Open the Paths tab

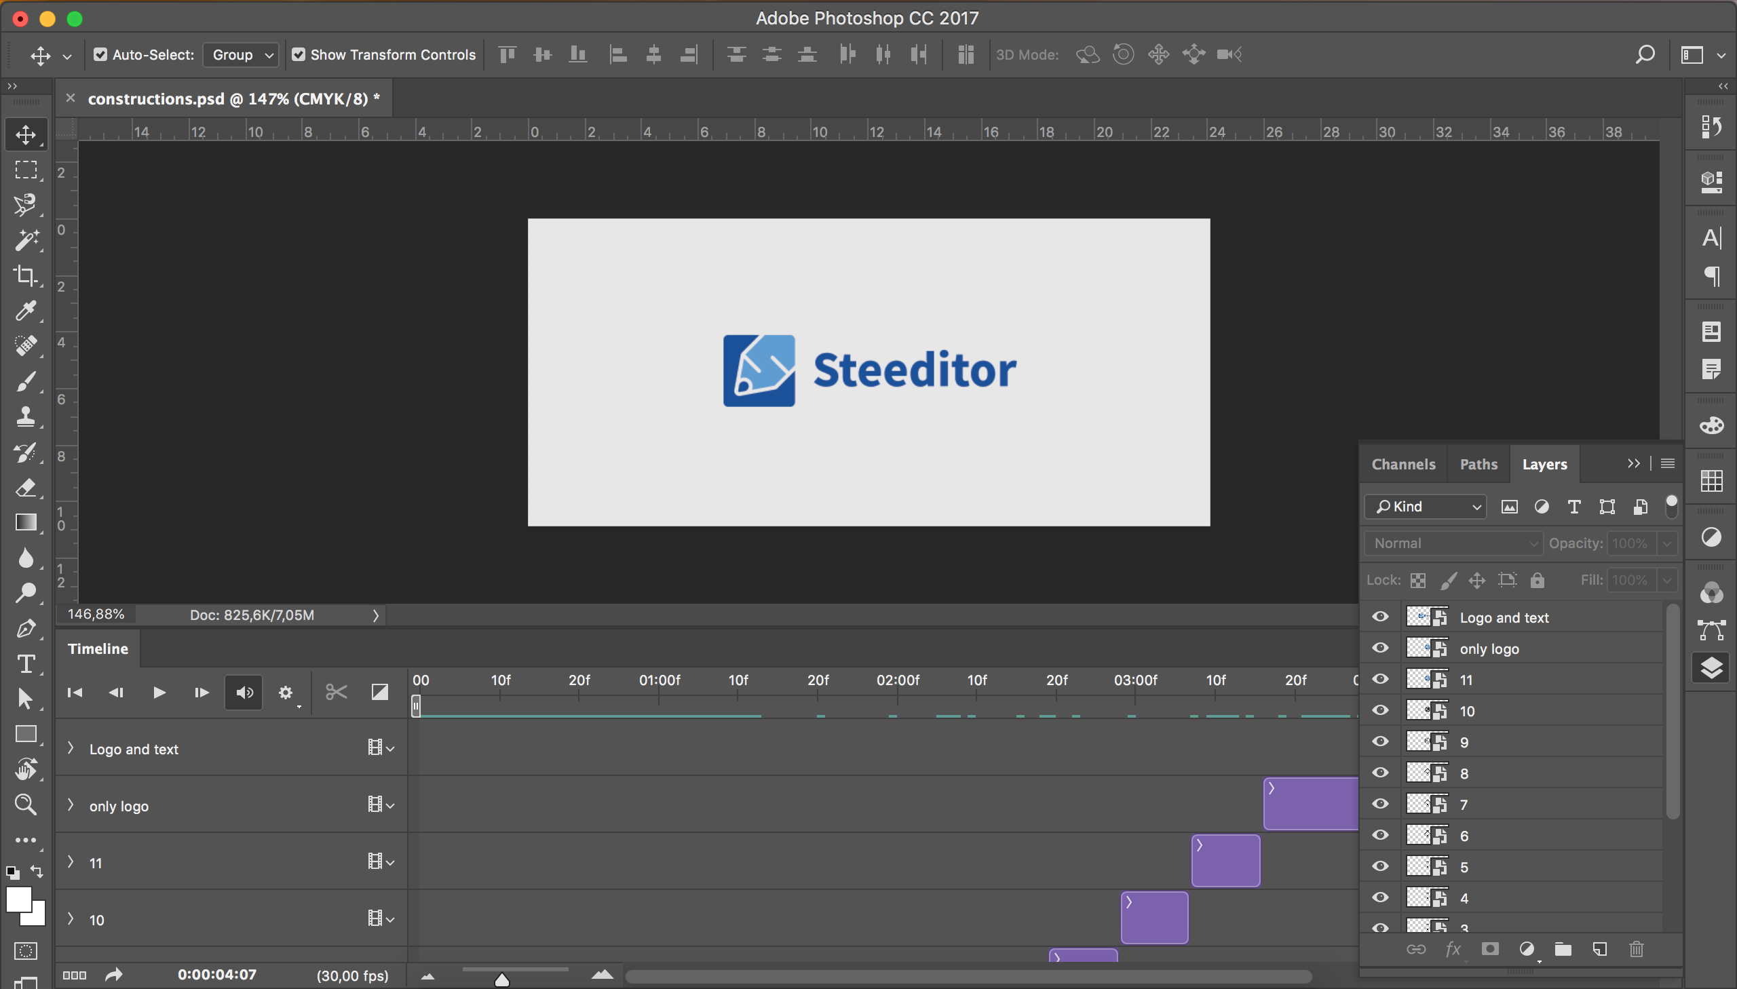[x=1478, y=464]
